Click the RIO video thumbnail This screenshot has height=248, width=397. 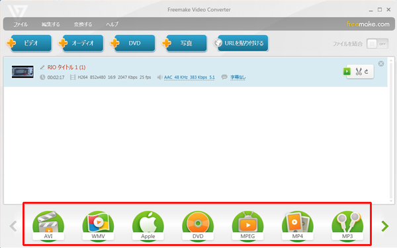coord(22,72)
